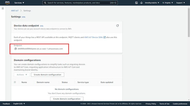Sort by the Status column header
This screenshot has height=106, width=190.
pos(65,82)
